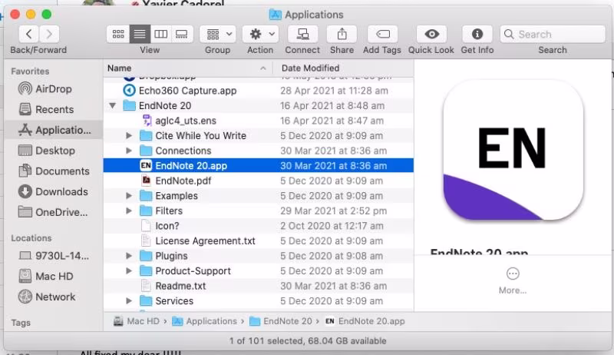Screen dimensions: 614x355
Task: Expand the Plugins folder
Action: click(129, 256)
